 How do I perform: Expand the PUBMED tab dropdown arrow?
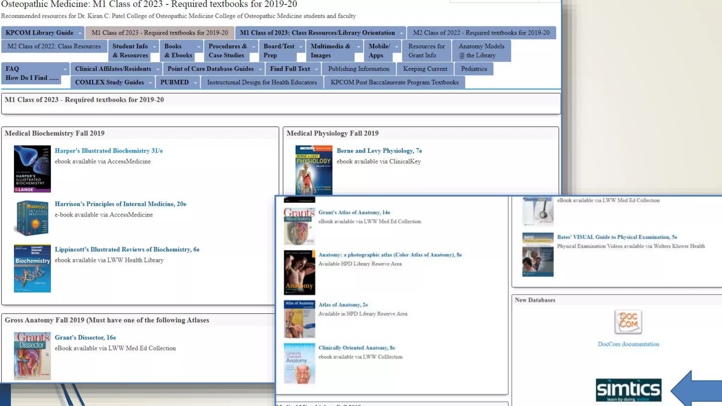(195, 83)
